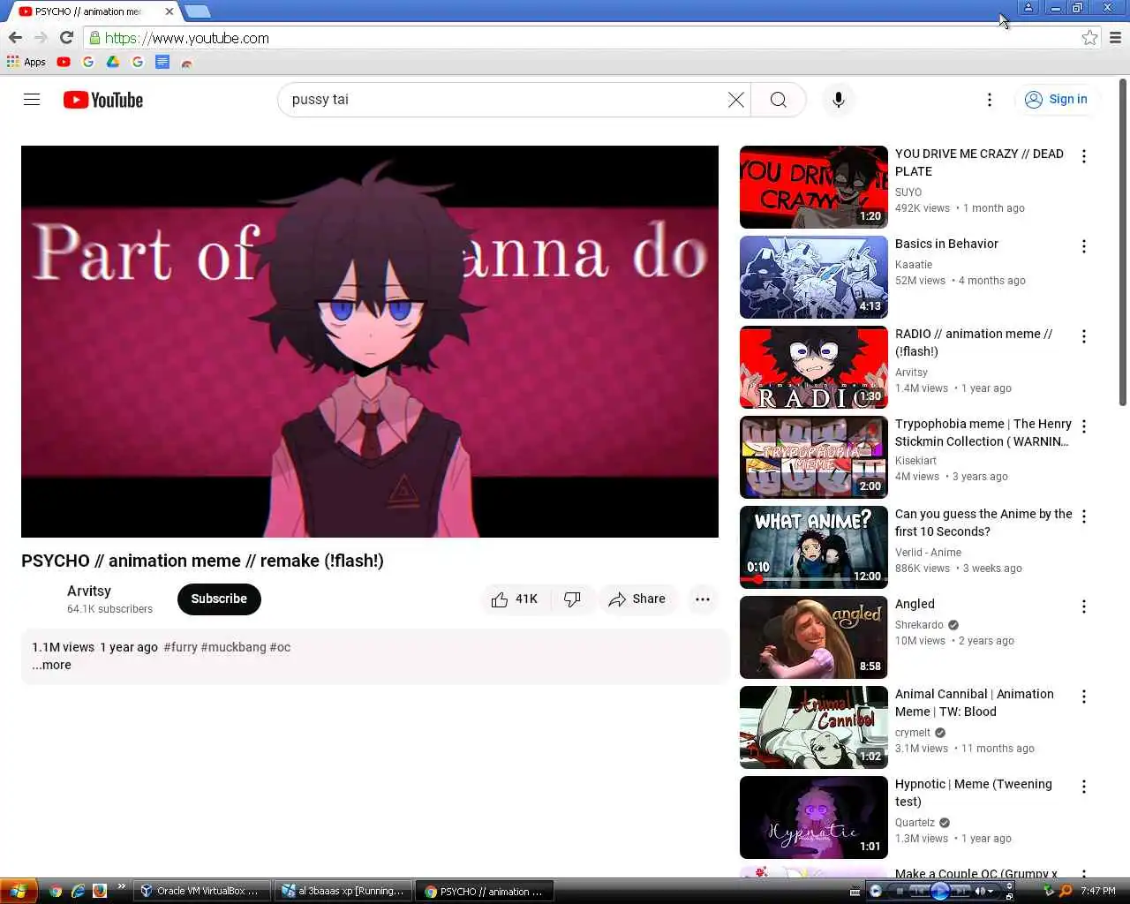Open options for YOU DRIVE ME CRAZY video
This screenshot has width=1130, height=904.
pos(1084,156)
